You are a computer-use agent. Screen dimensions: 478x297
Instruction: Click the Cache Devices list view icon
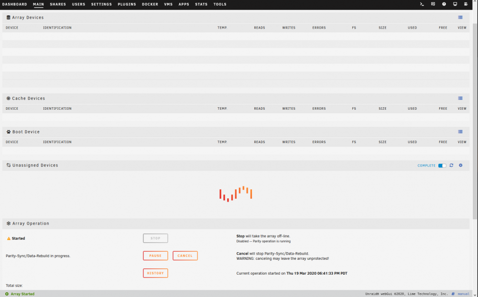tap(460, 98)
